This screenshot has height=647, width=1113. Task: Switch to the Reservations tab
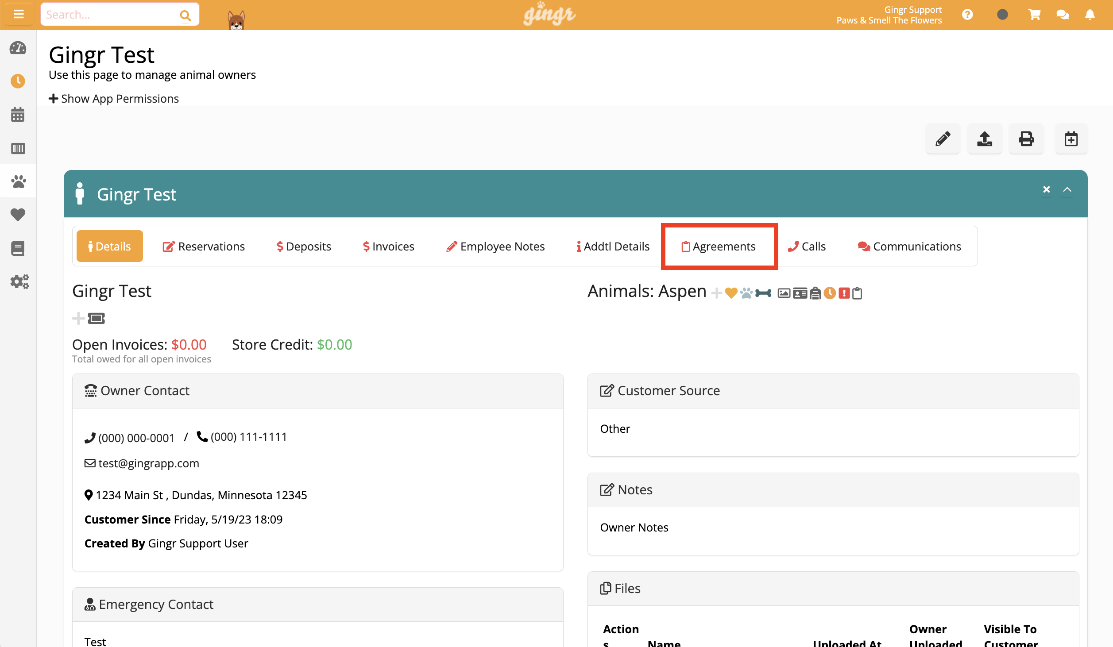click(x=204, y=246)
